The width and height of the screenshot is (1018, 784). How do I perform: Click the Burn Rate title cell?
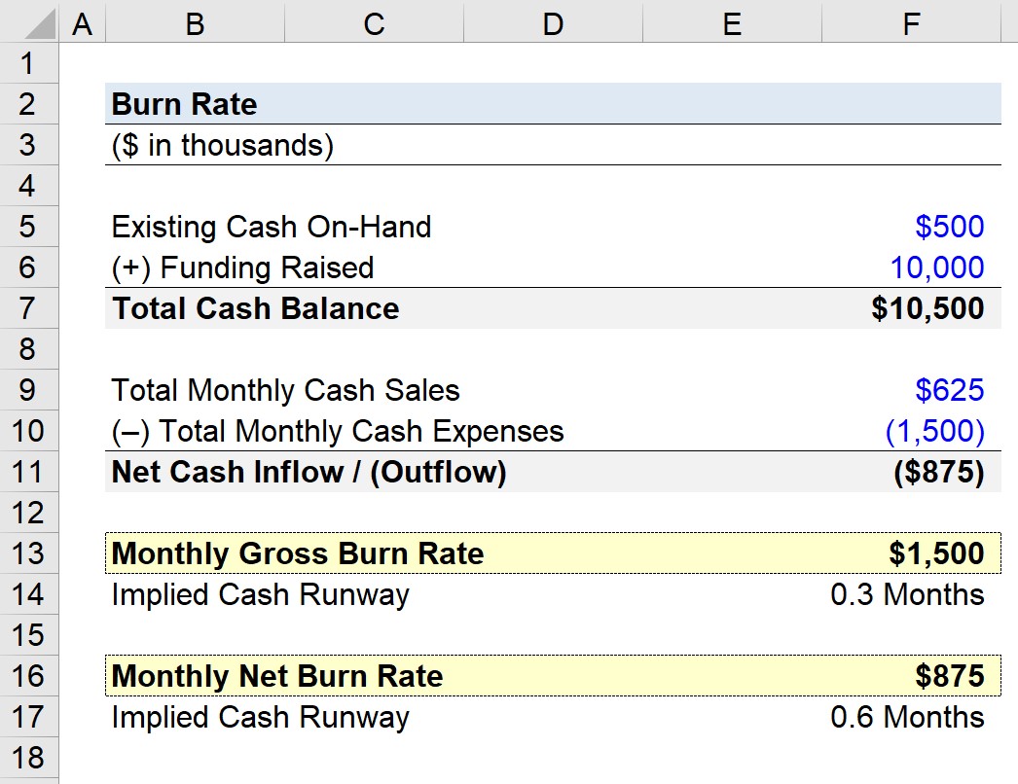pos(185,104)
